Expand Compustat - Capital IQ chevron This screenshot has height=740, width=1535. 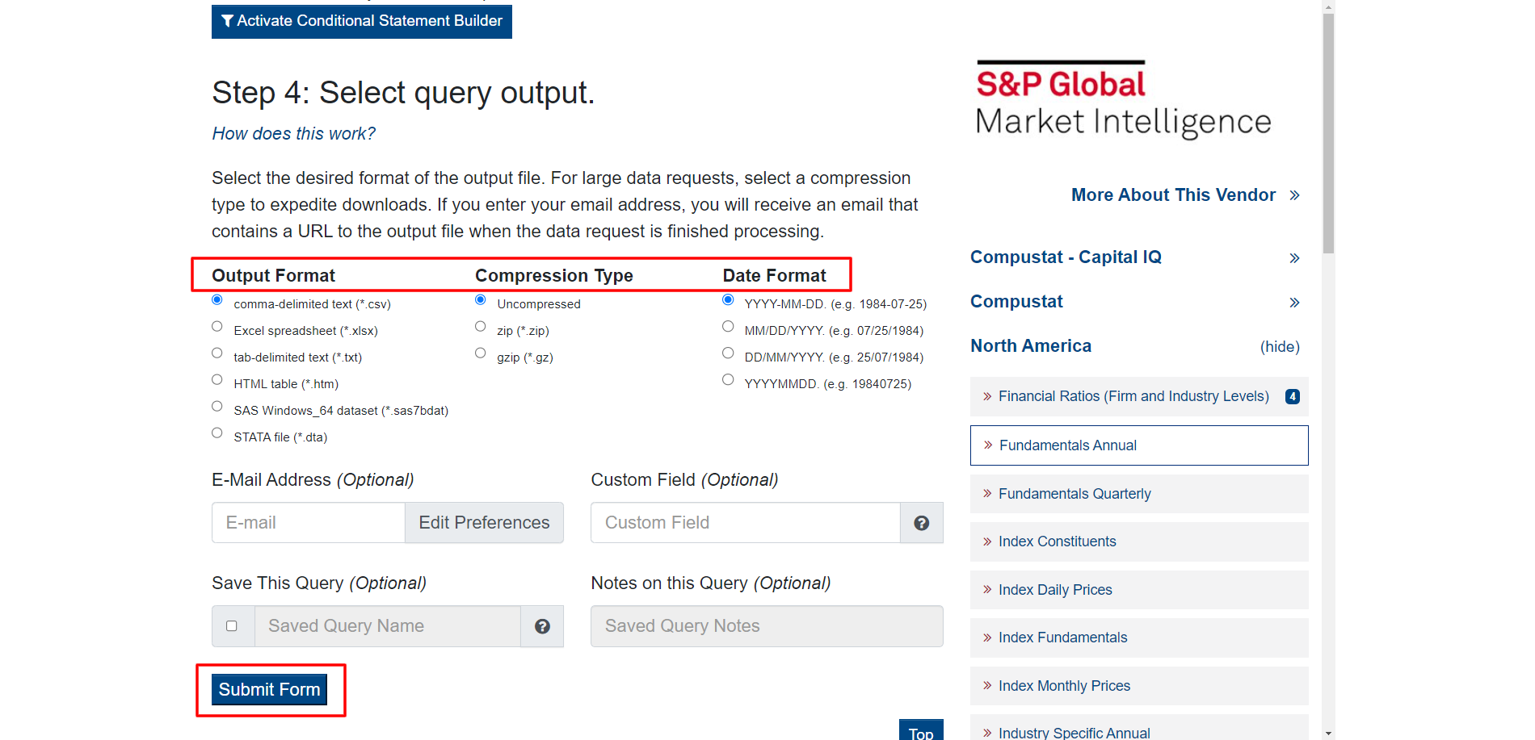click(x=1294, y=258)
